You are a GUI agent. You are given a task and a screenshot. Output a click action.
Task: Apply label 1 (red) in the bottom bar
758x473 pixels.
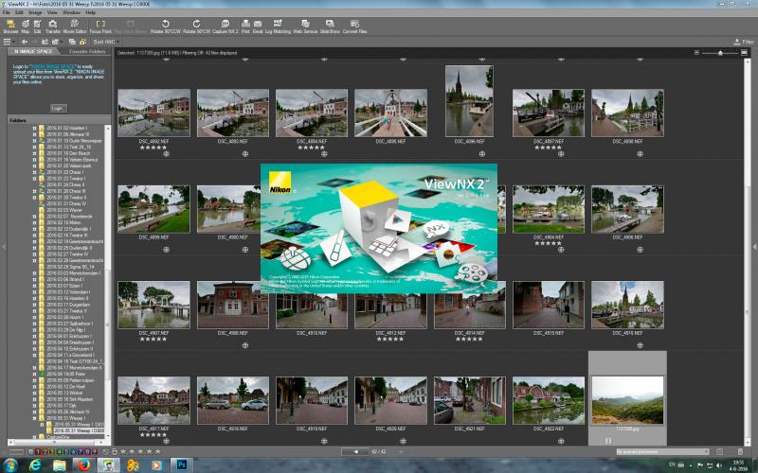(38, 452)
